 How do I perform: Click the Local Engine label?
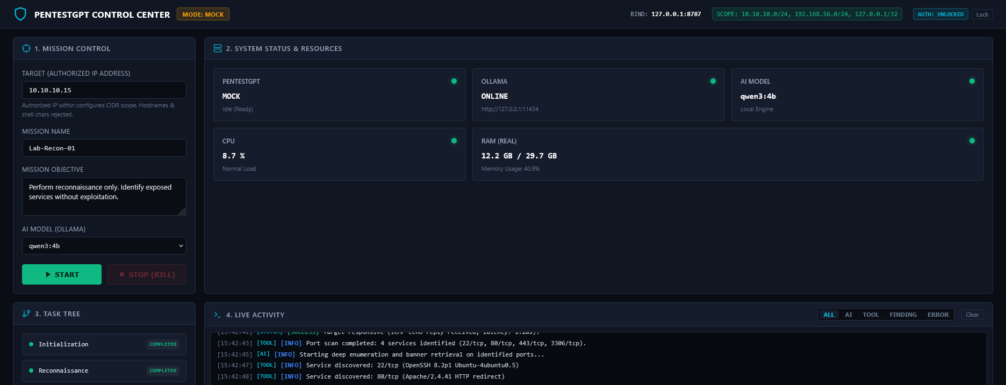757,109
